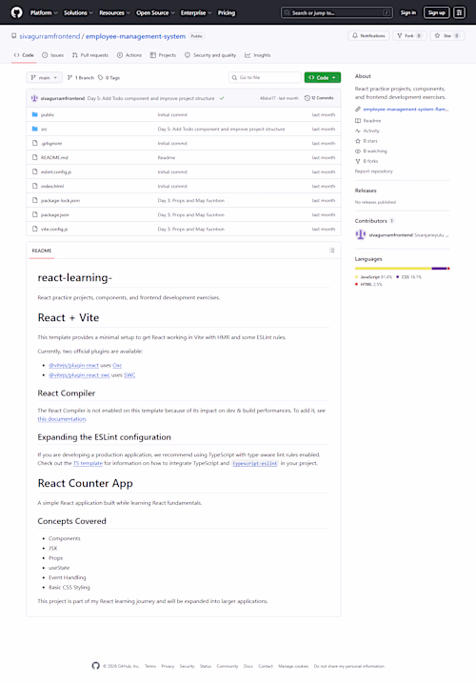Open the sivagurramfrontend owner profile link

pos(50,36)
